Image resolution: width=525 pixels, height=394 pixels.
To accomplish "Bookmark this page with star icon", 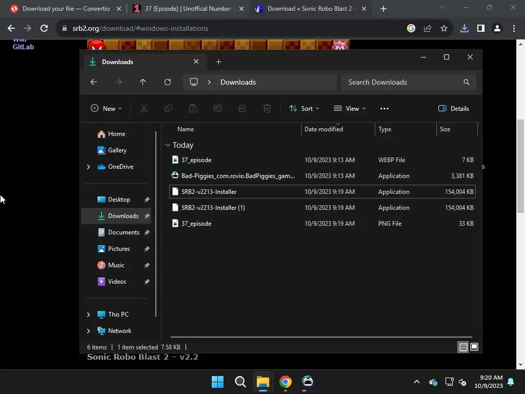I will click(x=444, y=29).
